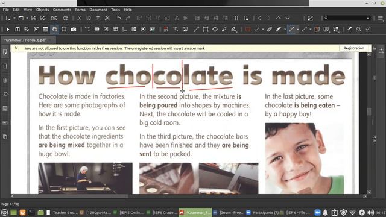Expand the Line annotation dropdown arrow
The width and height of the screenshot is (386, 217).
coord(297,30)
